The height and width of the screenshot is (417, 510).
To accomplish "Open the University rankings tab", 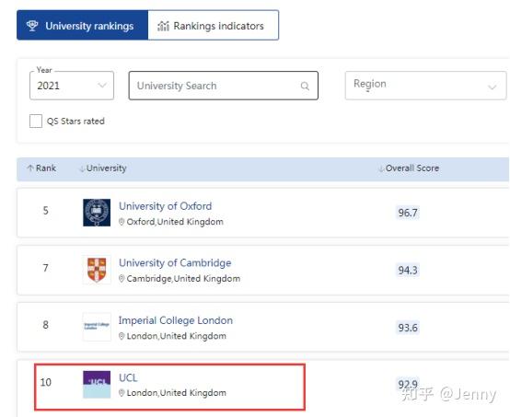I will (x=82, y=26).
